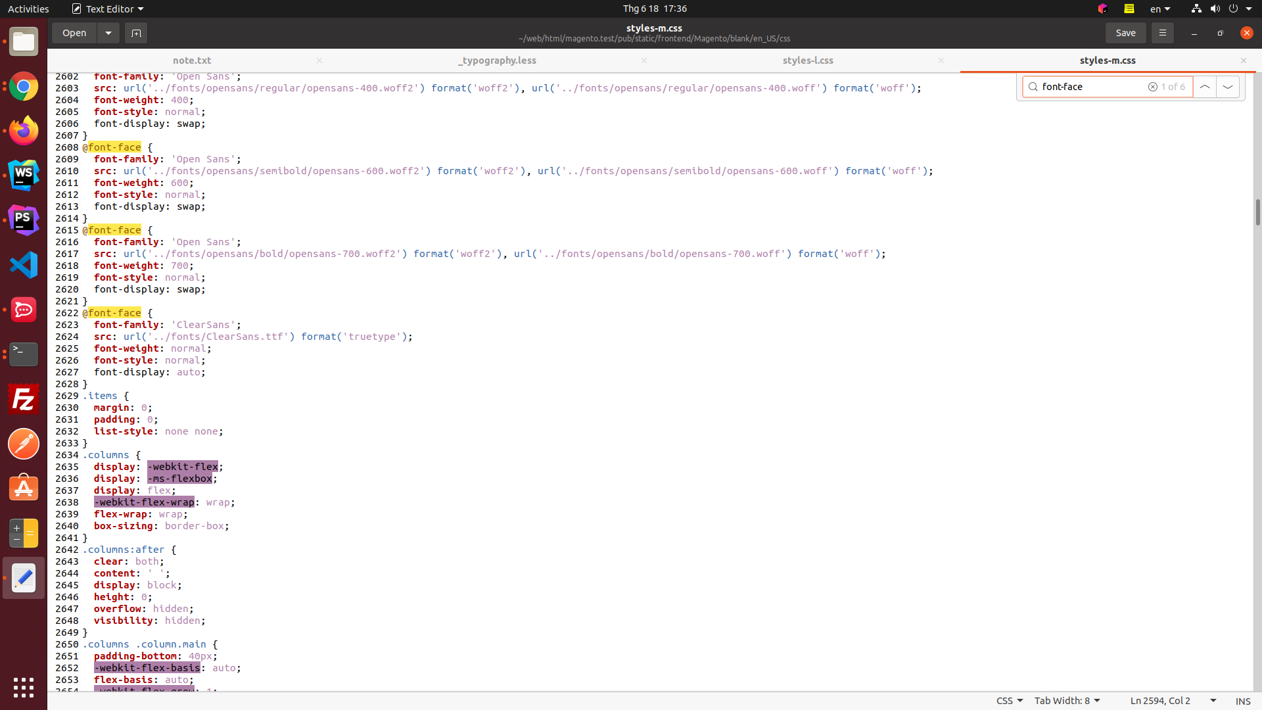Clear the font-face search text

1154,86
